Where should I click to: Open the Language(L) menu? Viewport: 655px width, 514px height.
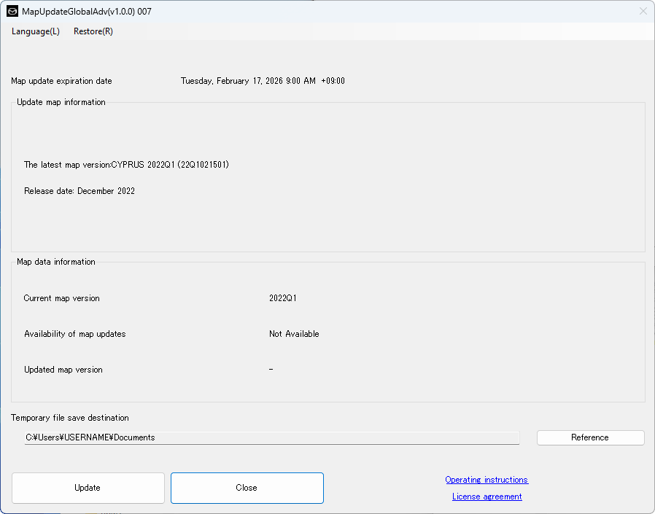36,31
